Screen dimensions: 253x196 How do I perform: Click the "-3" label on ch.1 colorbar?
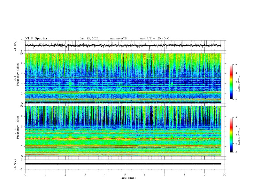[x=235, y=64]
